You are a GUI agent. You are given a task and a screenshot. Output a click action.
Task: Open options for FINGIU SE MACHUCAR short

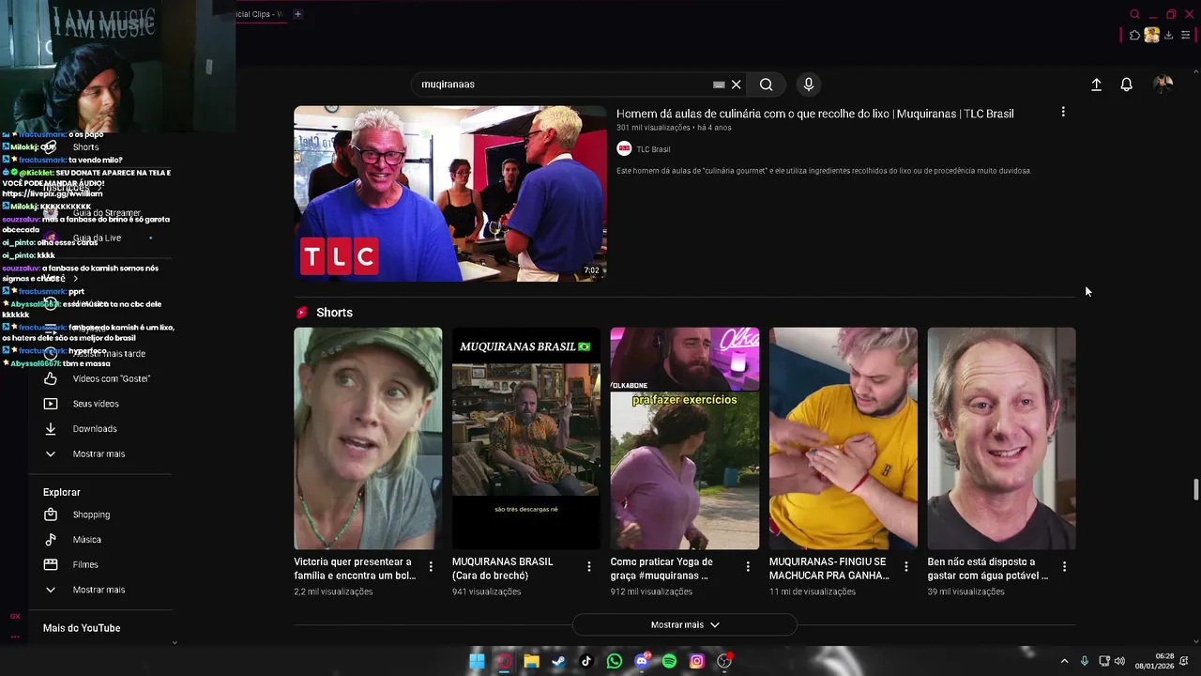906,566
